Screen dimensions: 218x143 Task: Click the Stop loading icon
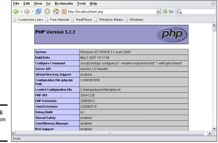[x=47, y=12]
